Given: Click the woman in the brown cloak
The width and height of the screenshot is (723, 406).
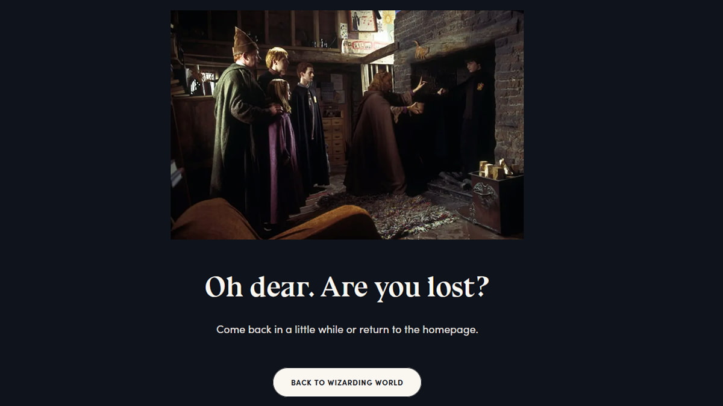Looking at the screenshot, I should click(x=380, y=132).
